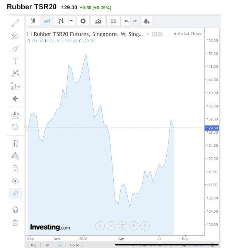This screenshot has width=227, height=248.
Task: Click the Back arrow in left toolbar
Action: coord(15,99)
